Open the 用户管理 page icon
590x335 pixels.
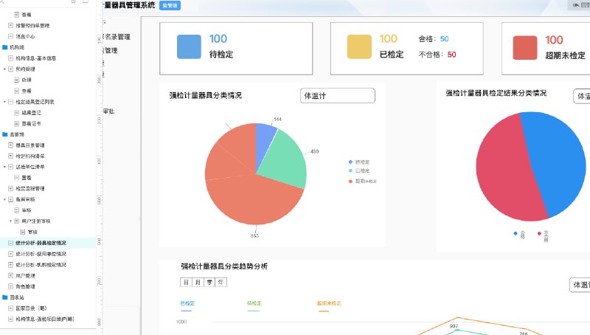click(10, 276)
